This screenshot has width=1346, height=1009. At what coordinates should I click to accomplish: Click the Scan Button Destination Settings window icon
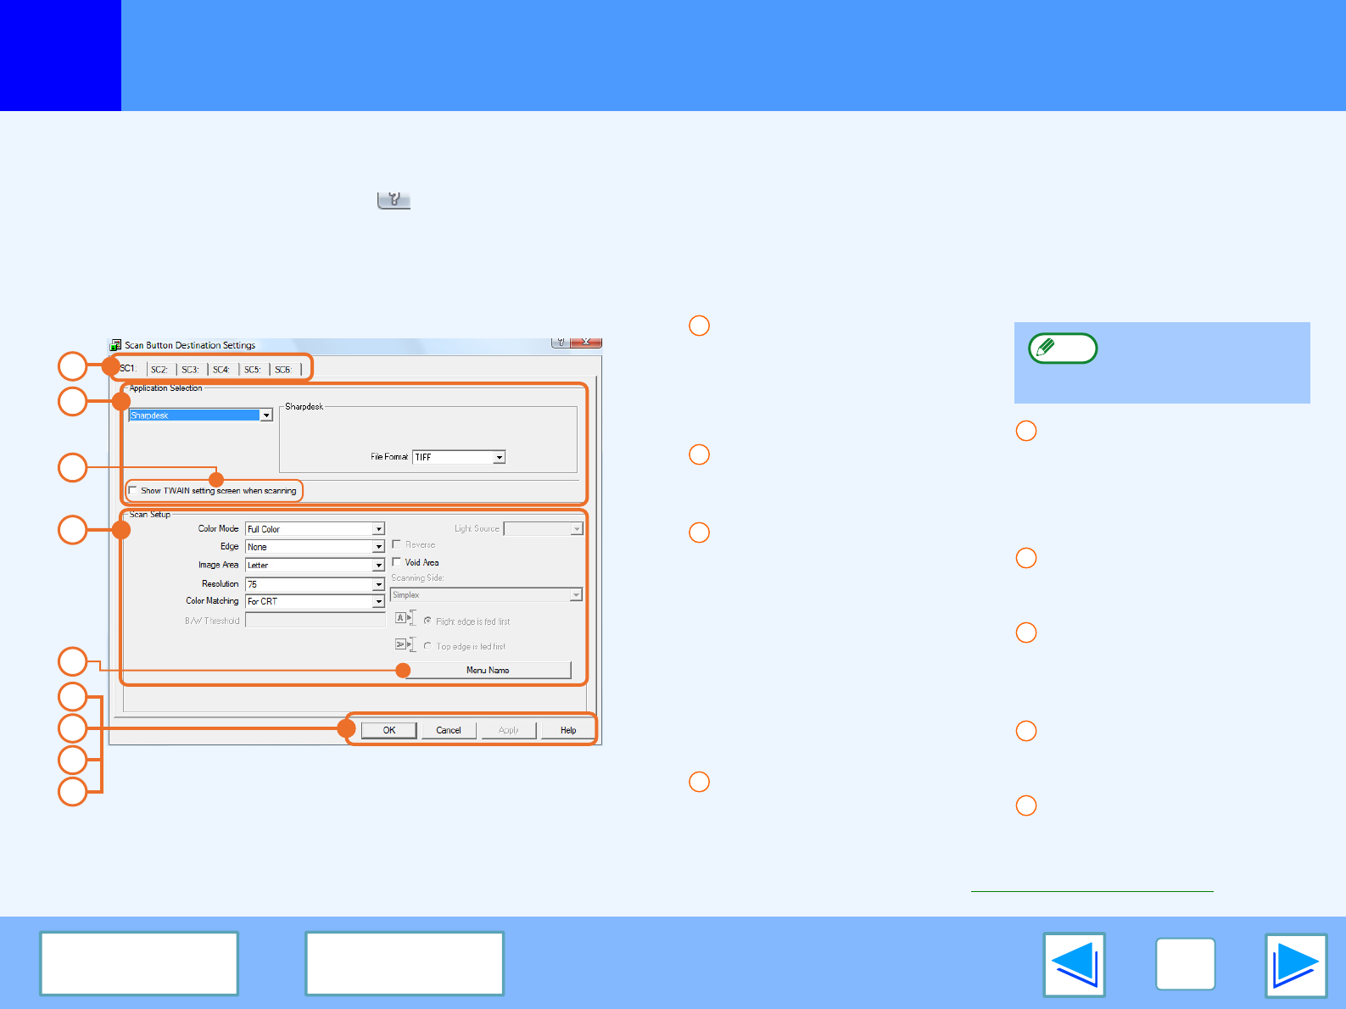tap(115, 345)
